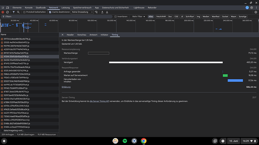The height and width of the screenshot is (145, 259).
Task: Filter by Wasm requests
Action: click(x=233, y=16)
